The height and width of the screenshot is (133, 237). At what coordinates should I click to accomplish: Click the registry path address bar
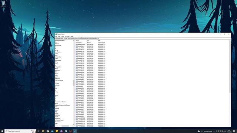(143, 38)
